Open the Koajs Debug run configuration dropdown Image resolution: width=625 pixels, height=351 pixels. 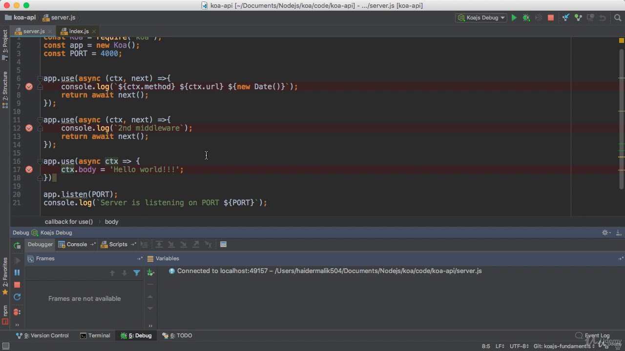coord(481,18)
